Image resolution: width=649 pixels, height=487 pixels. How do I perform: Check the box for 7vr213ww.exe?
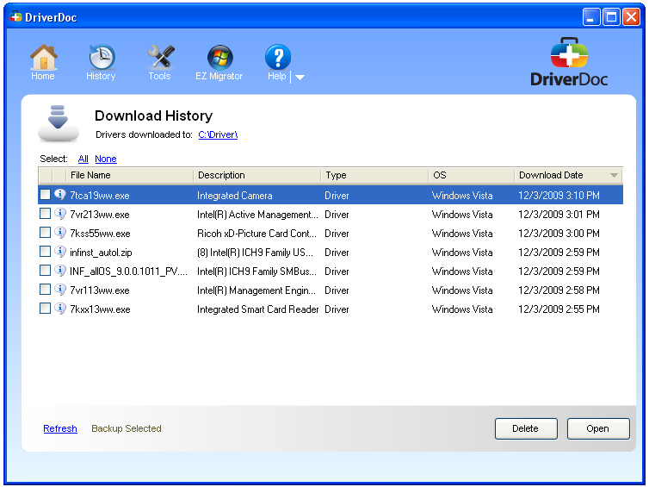[x=45, y=214]
